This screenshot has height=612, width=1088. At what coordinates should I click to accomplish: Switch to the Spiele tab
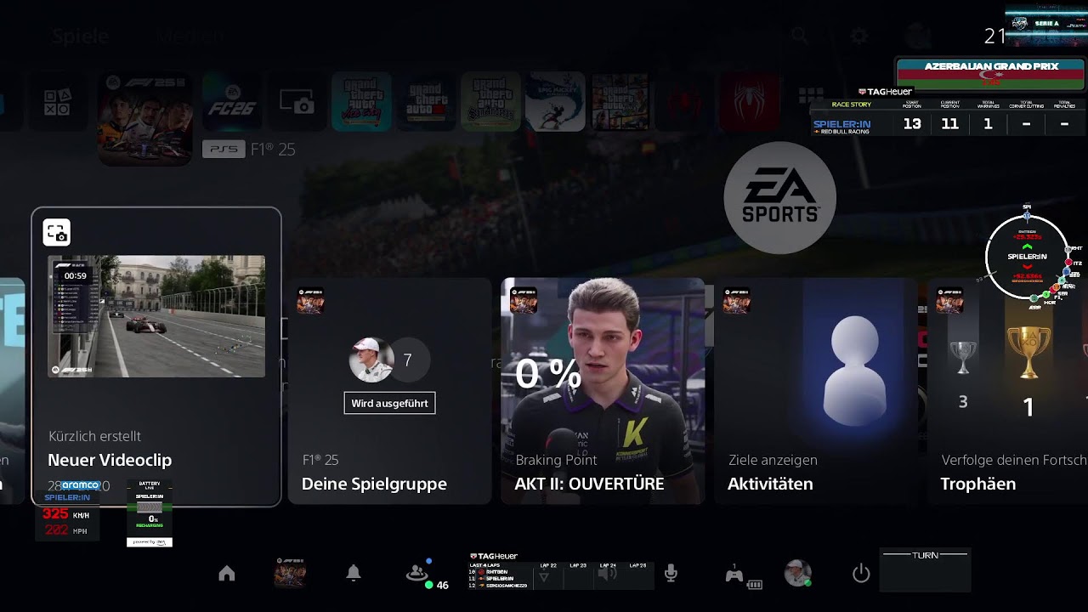(81, 37)
